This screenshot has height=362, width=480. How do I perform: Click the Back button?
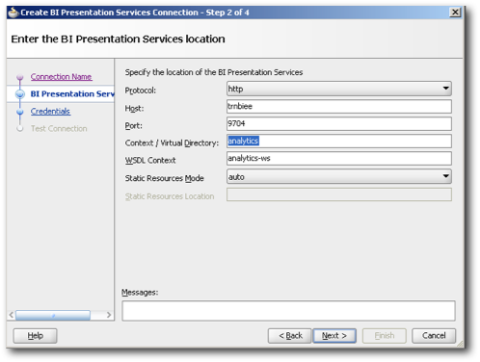290,336
